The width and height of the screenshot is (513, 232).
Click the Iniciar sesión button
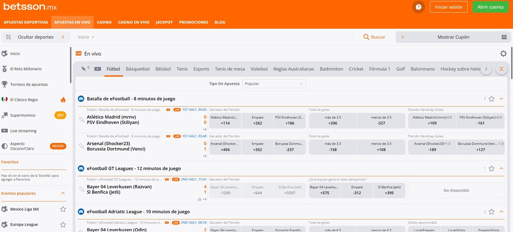[x=448, y=7]
